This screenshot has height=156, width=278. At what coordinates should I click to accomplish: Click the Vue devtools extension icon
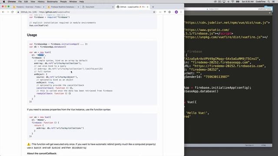[x=165, y=12]
